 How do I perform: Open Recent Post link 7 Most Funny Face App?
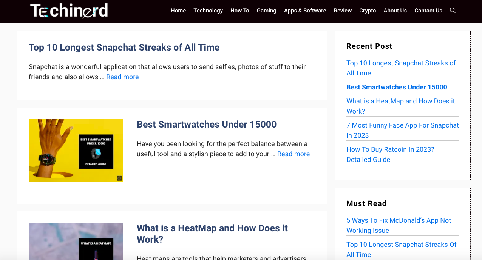(403, 130)
